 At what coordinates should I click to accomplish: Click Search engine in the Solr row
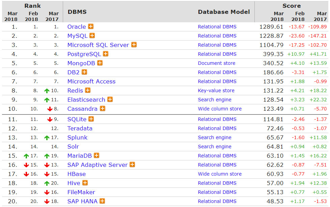tap(215, 147)
